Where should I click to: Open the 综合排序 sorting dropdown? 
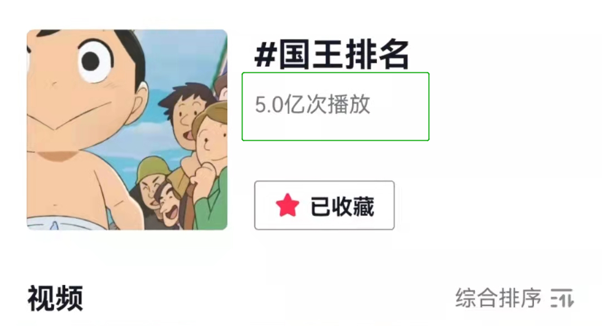point(514,298)
